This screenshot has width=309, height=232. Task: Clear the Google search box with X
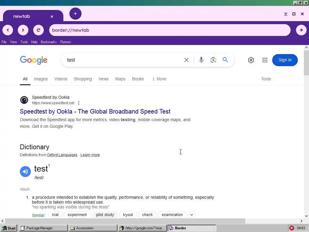pos(186,60)
